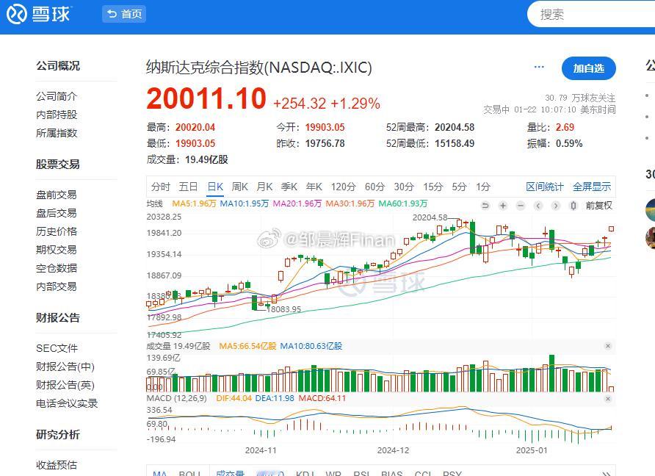Select the 年K yearly chart tab
The height and width of the screenshot is (476, 655).
pos(314,187)
